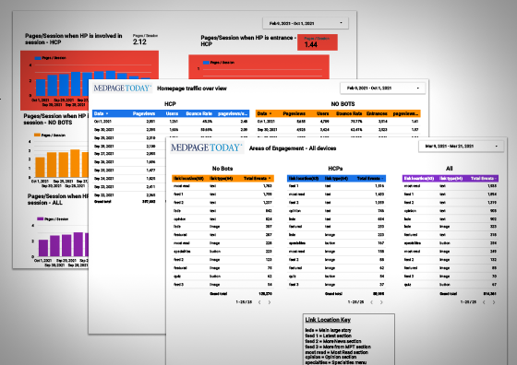This screenshot has width=517, height=365.
Task: Sort blue HCP traffic table by Date
Action: (x=101, y=113)
